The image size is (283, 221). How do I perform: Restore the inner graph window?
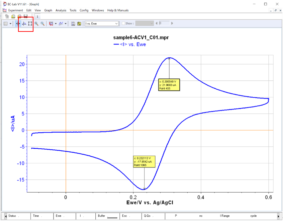[x=276, y=11]
